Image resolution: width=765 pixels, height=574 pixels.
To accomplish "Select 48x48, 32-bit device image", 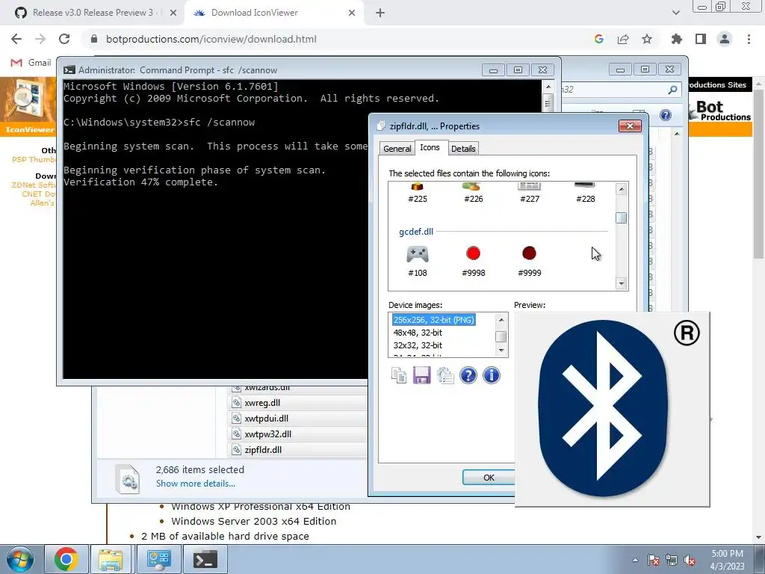I will 418,333.
